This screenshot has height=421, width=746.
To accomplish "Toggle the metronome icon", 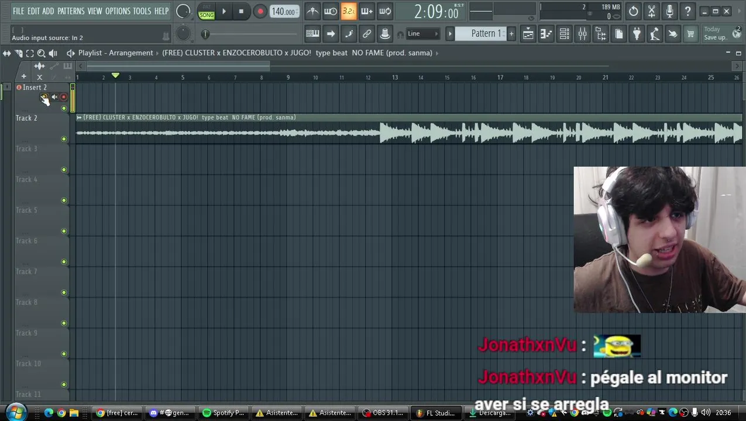I will click(x=312, y=11).
